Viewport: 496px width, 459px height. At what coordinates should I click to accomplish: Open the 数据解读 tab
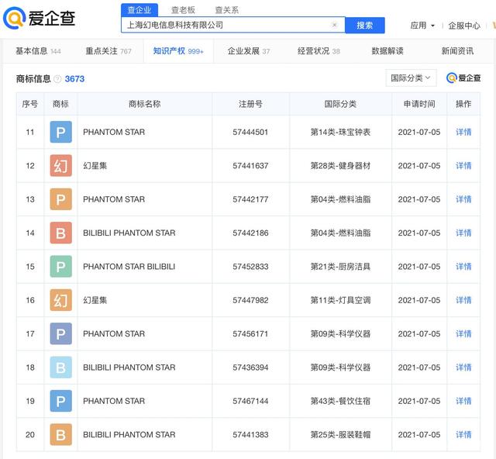tap(387, 51)
